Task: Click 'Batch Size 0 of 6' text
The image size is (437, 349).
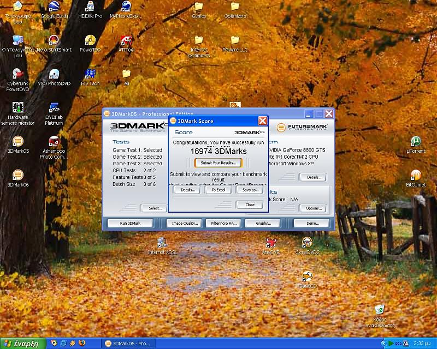Action: pos(134,184)
